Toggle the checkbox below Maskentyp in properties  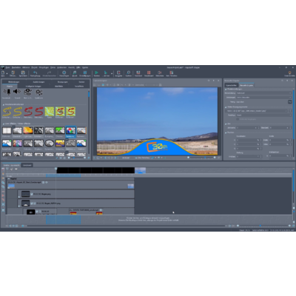[238, 119]
